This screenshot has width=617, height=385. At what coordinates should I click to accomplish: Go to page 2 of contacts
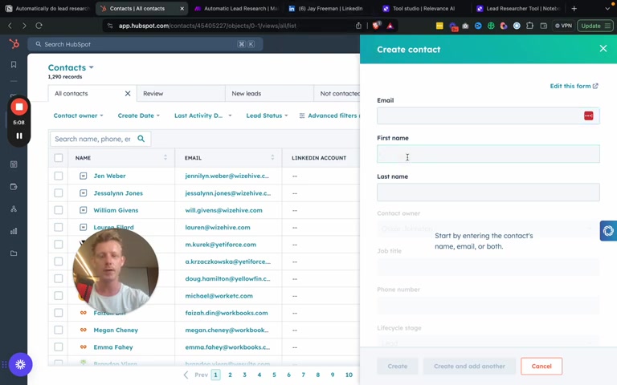230,375
